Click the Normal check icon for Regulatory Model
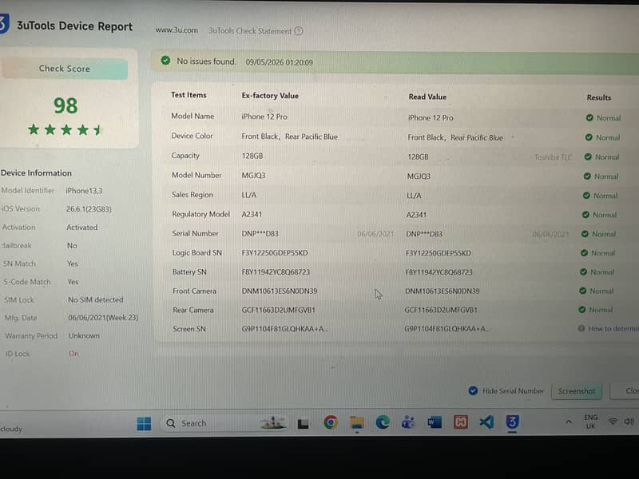The image size is (639, 479). coord(585,215)
